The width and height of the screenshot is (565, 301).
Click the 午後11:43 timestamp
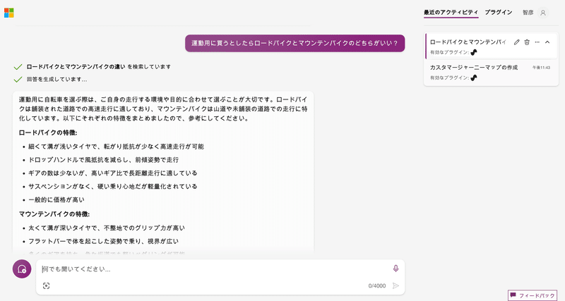tap(541, 68)
